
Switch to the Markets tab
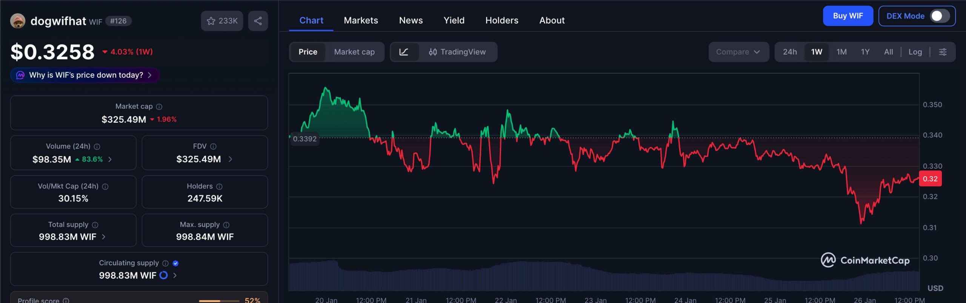(361, 20)
